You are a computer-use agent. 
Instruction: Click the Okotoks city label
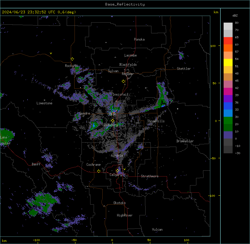coord(119,203)
